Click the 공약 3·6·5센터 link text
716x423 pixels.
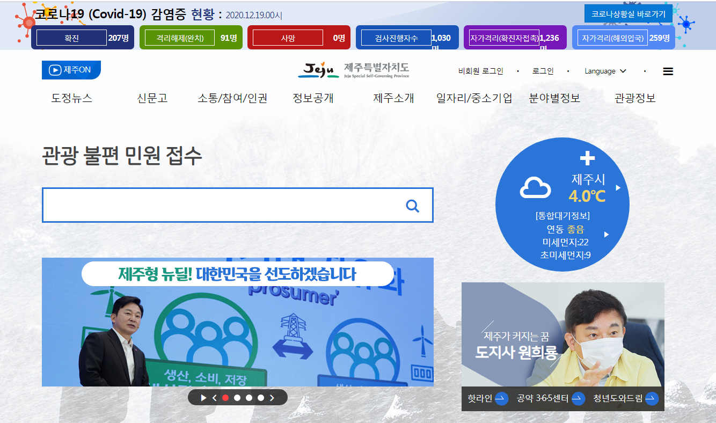[542, 399]
